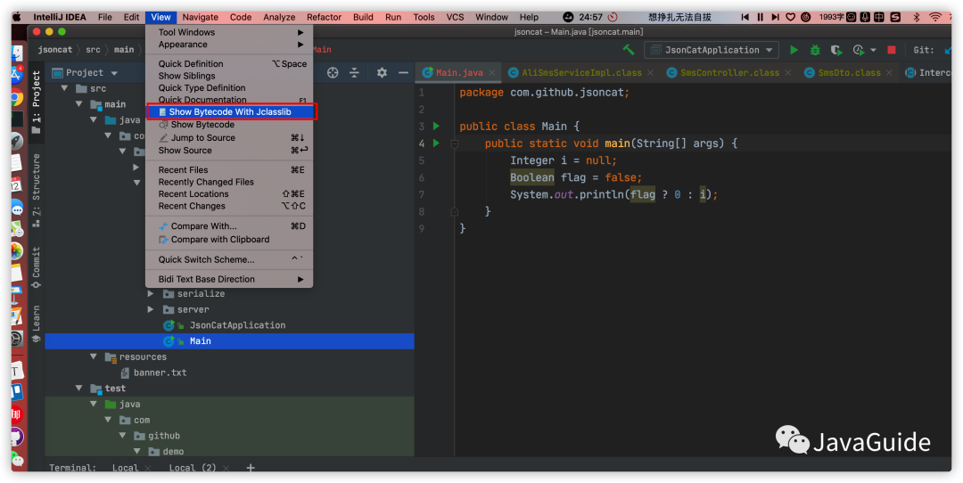Toggle the Commit tool window stripe

(x=37, y=267)
